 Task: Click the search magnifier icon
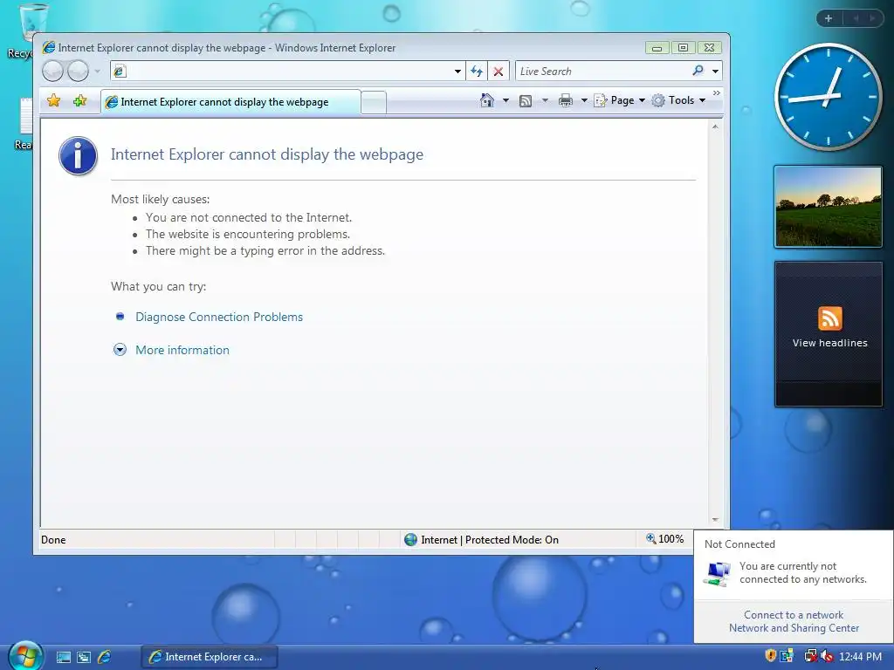(x=698, y=71)
